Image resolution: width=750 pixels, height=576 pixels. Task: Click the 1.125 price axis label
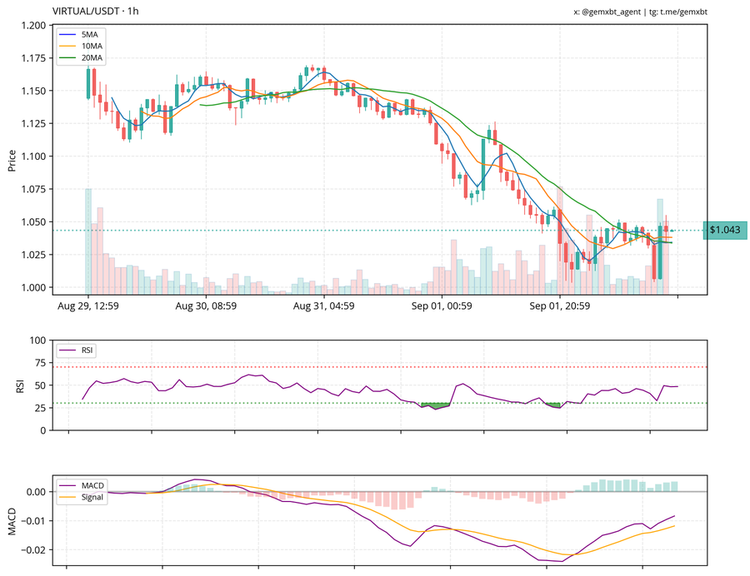click(33, 124)
